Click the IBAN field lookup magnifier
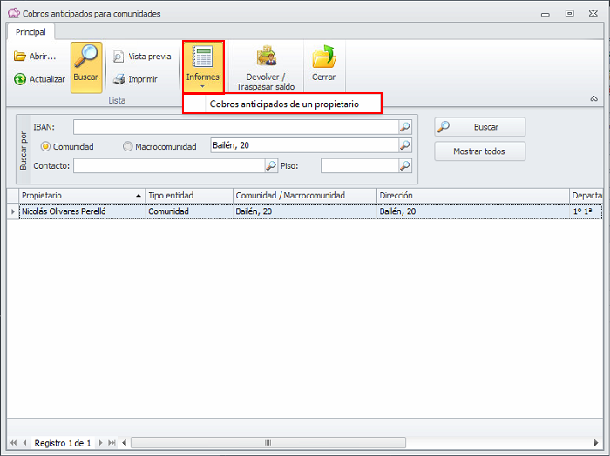The height and width of the screenshot is (456, 610). pyautogui.click(x=405, y=127)
